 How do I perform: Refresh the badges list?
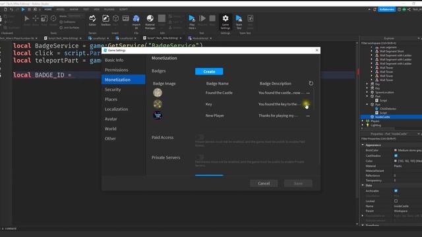point(311,84)
